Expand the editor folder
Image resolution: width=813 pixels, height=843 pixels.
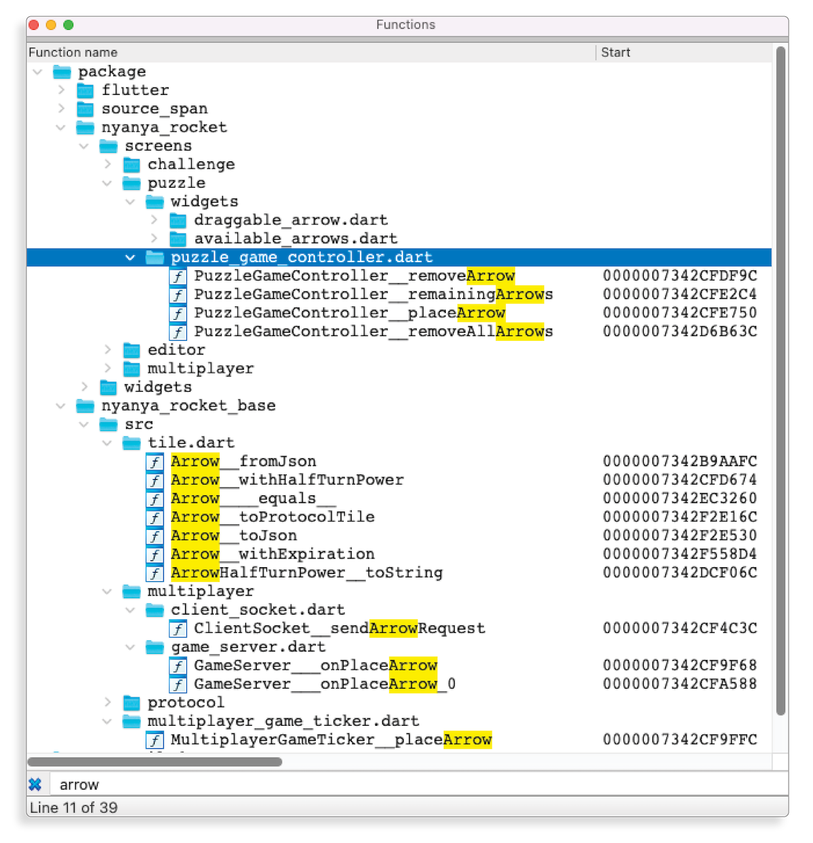pyautogui.click(x=107, y=350)
